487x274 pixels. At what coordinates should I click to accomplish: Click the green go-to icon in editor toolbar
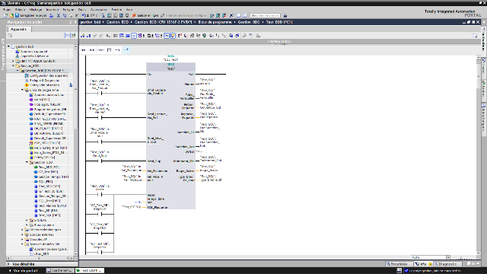[x=205, y=36]
